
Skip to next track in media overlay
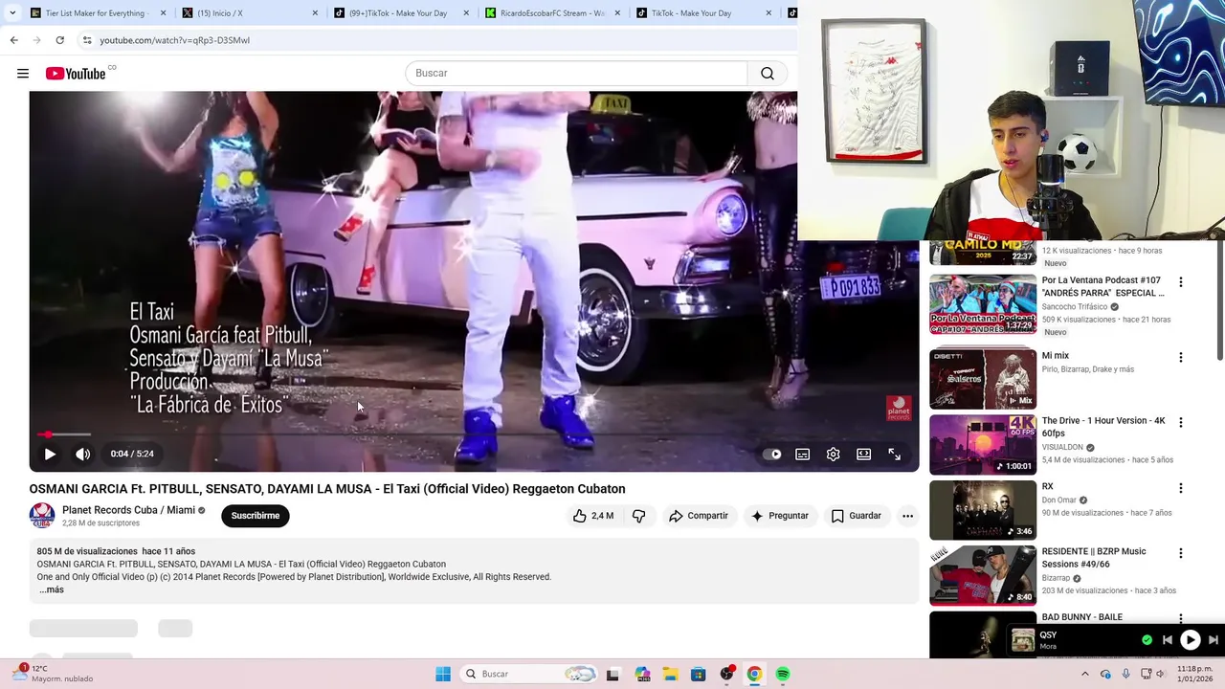point(1214,640)
